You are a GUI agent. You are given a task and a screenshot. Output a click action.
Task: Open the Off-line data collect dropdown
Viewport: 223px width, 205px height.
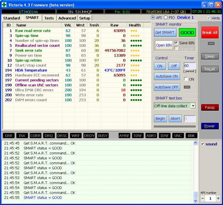coord(193,106)
